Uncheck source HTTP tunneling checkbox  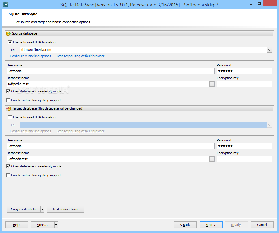10,42
